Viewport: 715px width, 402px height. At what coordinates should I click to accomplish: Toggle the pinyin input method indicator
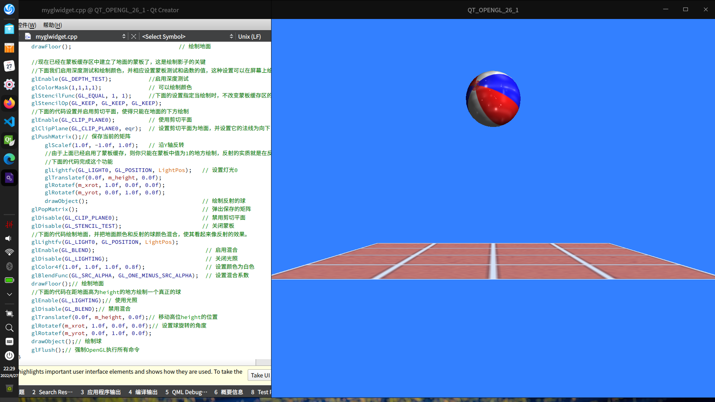click(x=9, y=224)
